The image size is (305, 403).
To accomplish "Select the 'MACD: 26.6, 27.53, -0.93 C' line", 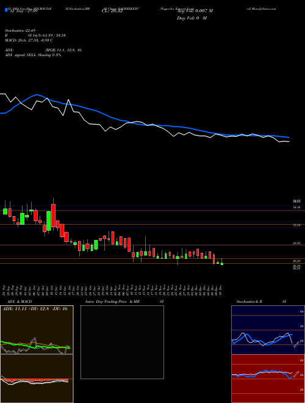I will pyautogui.click(x=29, y=40).
